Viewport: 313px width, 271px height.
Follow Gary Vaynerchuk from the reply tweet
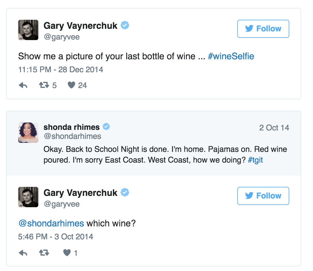coord(263,196)
